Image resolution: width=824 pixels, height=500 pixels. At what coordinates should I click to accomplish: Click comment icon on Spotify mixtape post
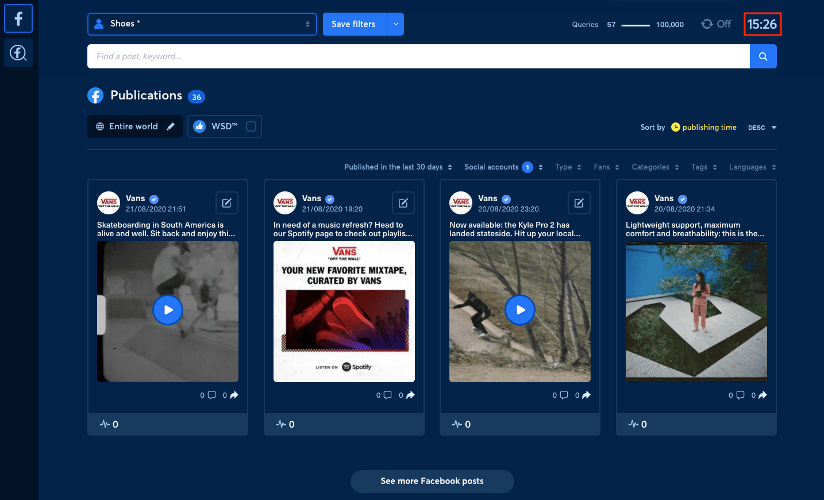coord(387,395)
